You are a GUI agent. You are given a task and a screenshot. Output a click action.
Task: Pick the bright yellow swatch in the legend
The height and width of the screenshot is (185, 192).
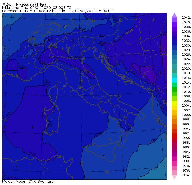click(x=174, y=103)
